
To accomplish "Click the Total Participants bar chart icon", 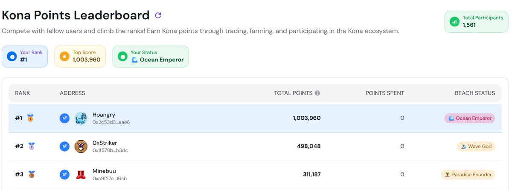I will (455, 21).
